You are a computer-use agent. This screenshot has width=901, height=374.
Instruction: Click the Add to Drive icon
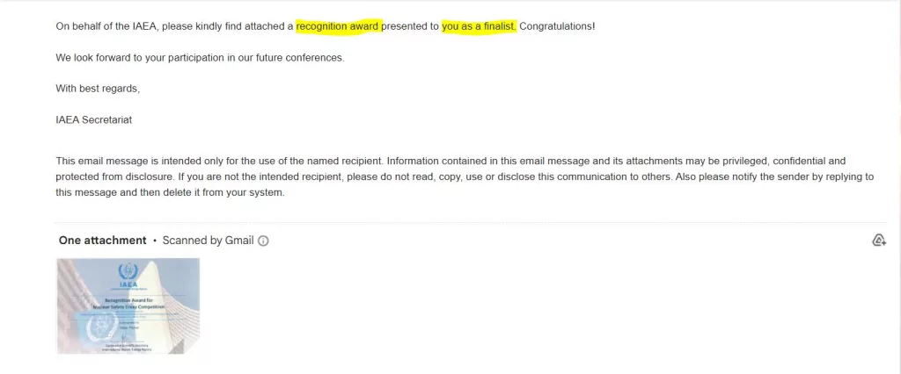point(879,241)
